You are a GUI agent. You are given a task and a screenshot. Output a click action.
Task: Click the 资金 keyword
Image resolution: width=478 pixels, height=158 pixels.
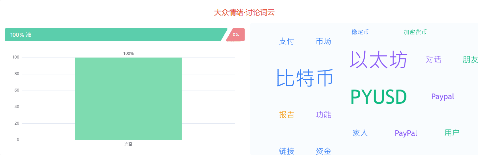pyautogui.click(x=323, y=151)
